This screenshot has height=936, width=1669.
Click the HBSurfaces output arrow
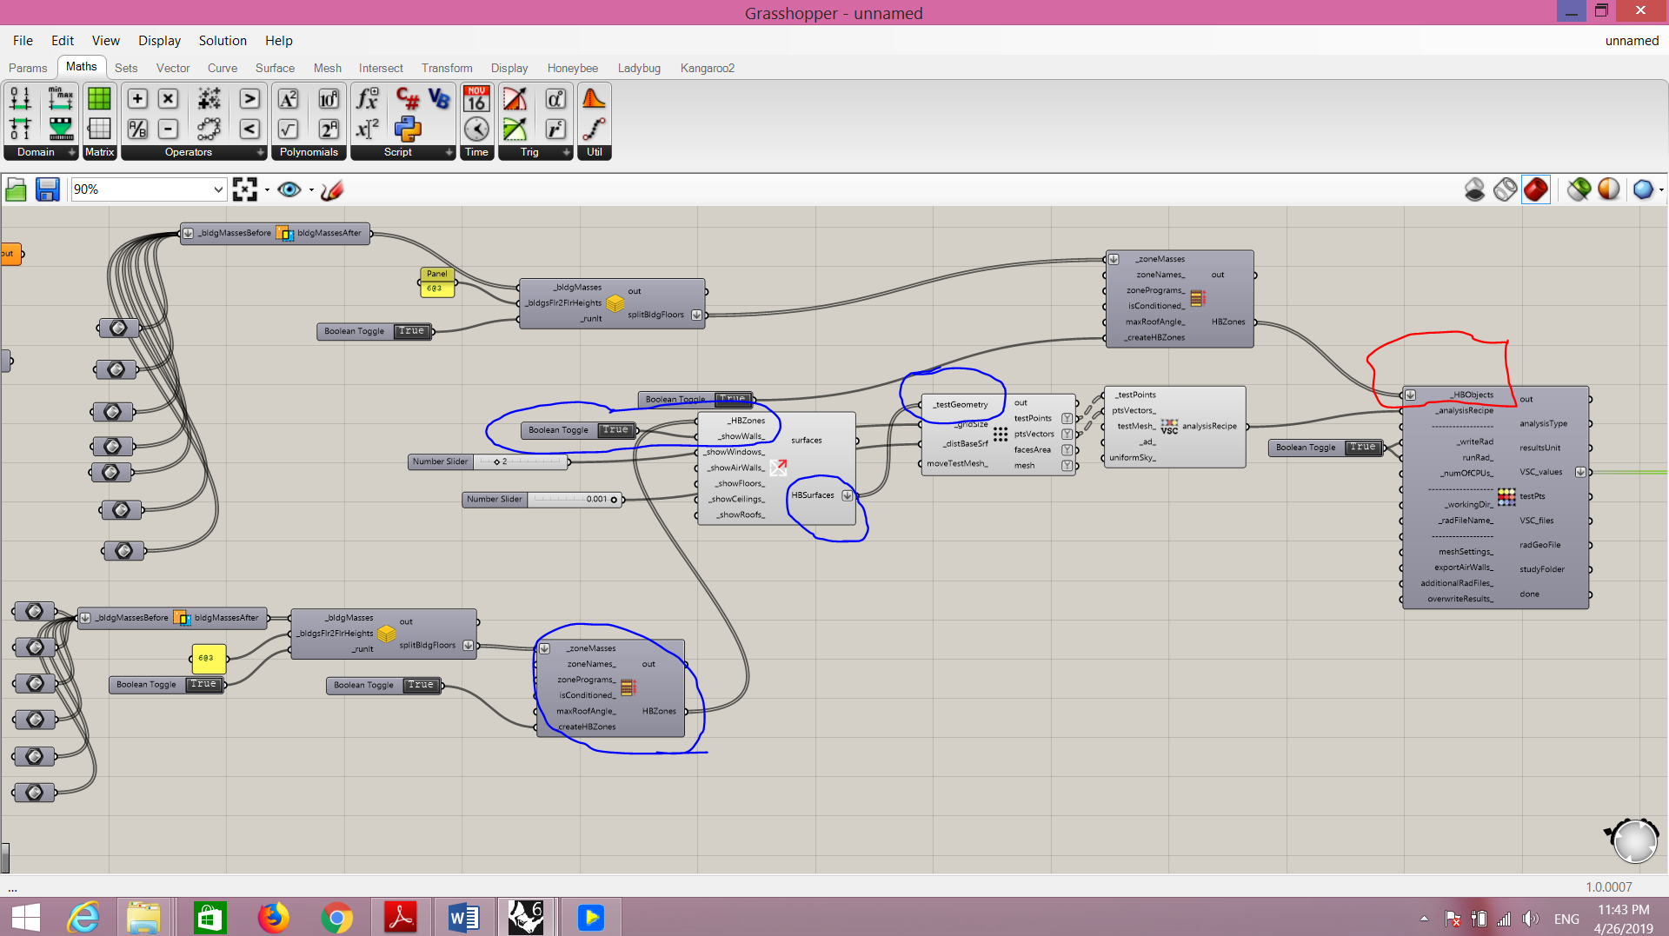pos(848,495)
